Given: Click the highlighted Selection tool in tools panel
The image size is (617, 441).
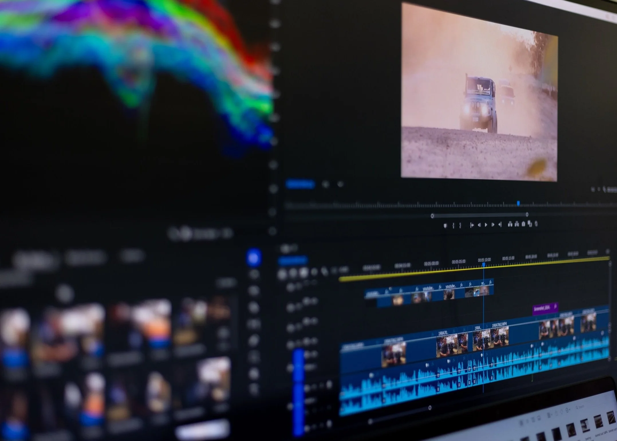Looking at the screenshot, I should click(254, 257).
